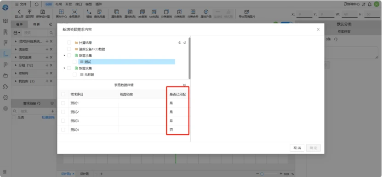Click the 画布中心 toolbar icon
Image resolution: width=382 pixels, height=177 pixels.
click(x=61, y=11)
